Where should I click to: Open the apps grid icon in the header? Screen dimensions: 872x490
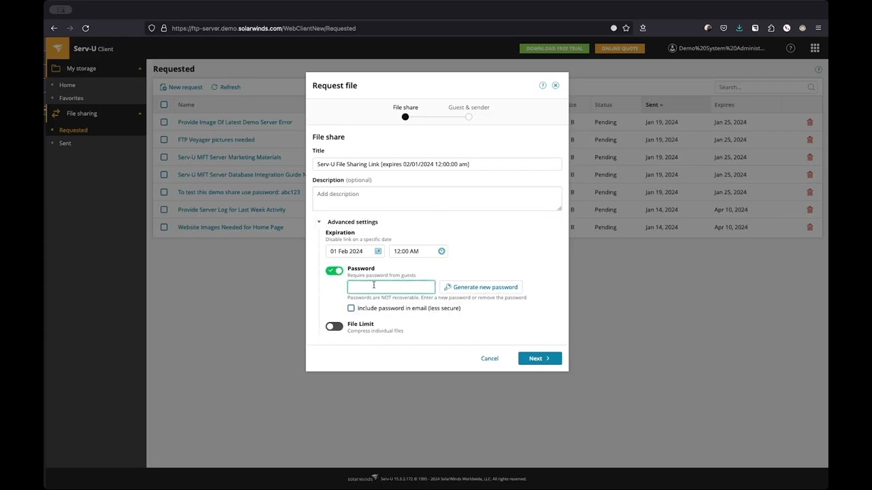coord(815,48)
